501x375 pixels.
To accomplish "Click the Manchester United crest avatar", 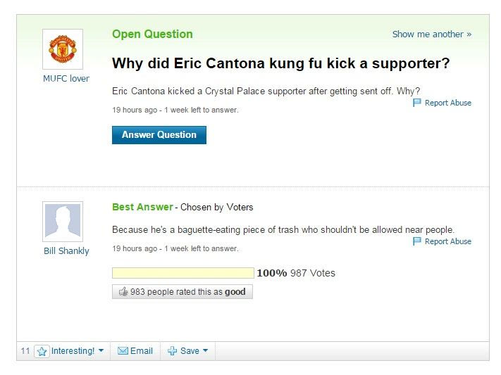I will (x=63, y=49).
